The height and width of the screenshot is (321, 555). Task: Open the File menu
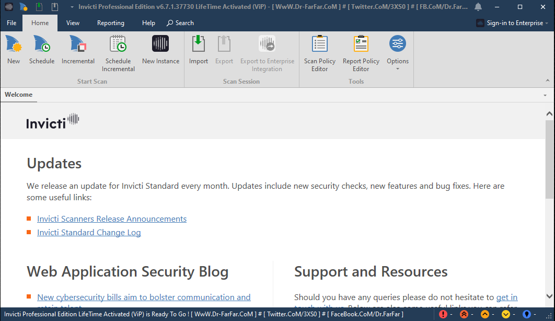11,23
